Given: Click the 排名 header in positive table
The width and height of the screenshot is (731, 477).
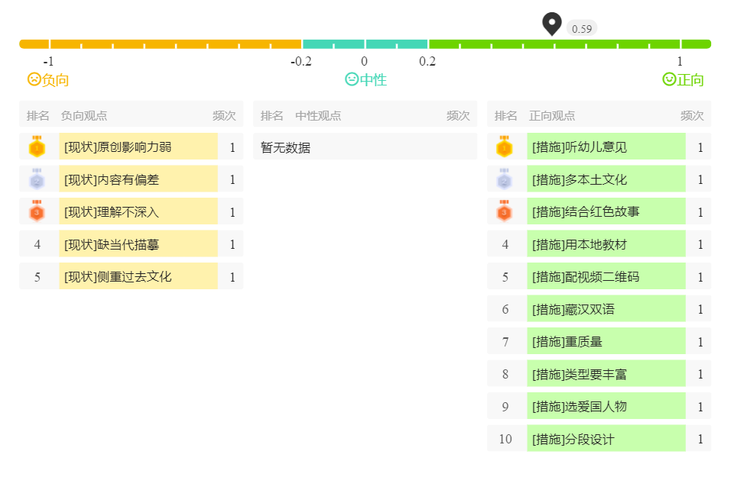Looking at the screenshot, I should (506, 115).
